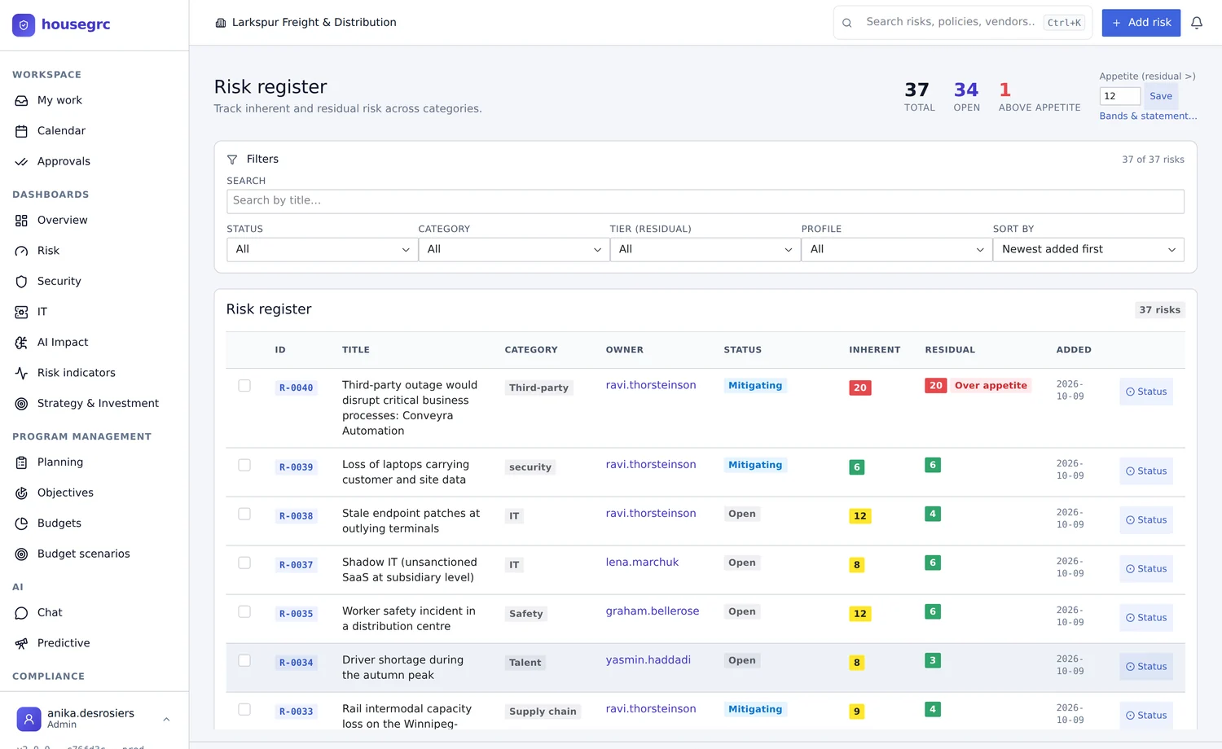Select checkbox for risk R-0035
This screenshot has height=749, width=1222.
pos(244,611)
